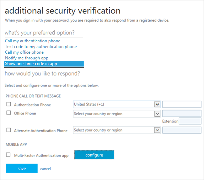Toggle the Multi-Factor Authentication app checkbox
The image size is (204, 180).
(x=8, y=155)
